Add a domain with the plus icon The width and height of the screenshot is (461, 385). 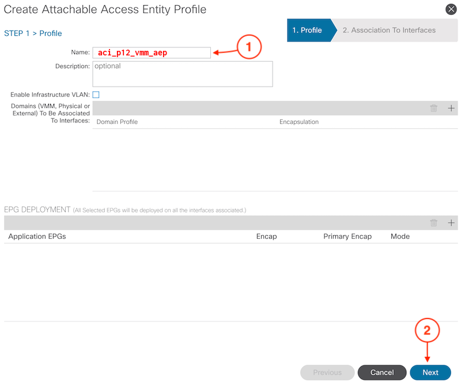click(x=451, y=108)
